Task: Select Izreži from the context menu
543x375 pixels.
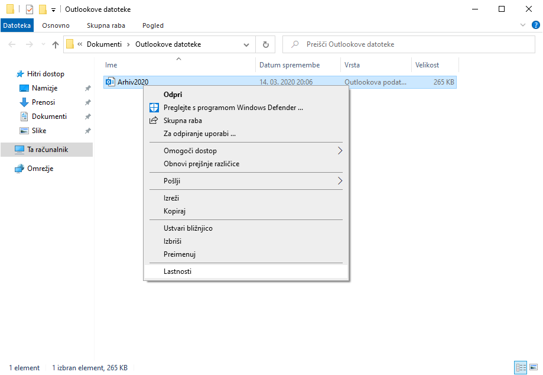Action: (246, 198)
